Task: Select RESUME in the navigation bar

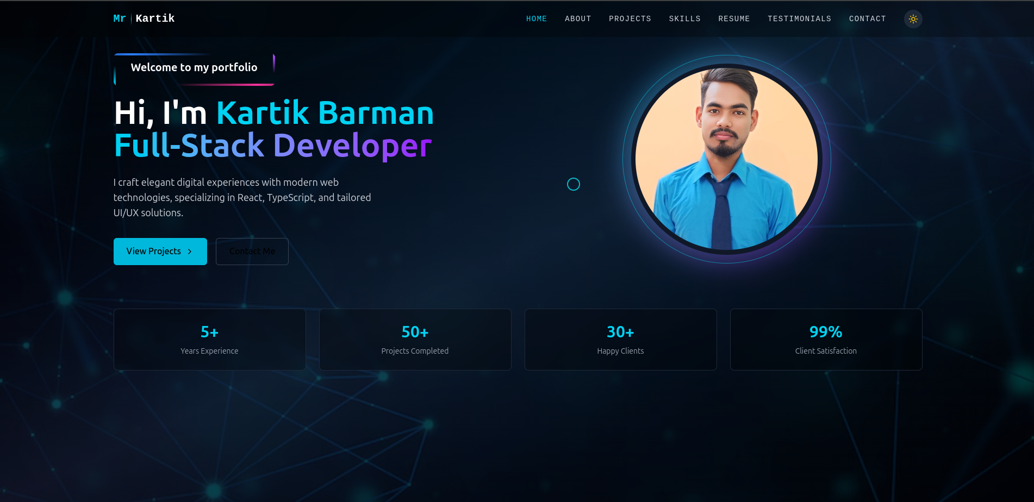Action: (734, 18)
